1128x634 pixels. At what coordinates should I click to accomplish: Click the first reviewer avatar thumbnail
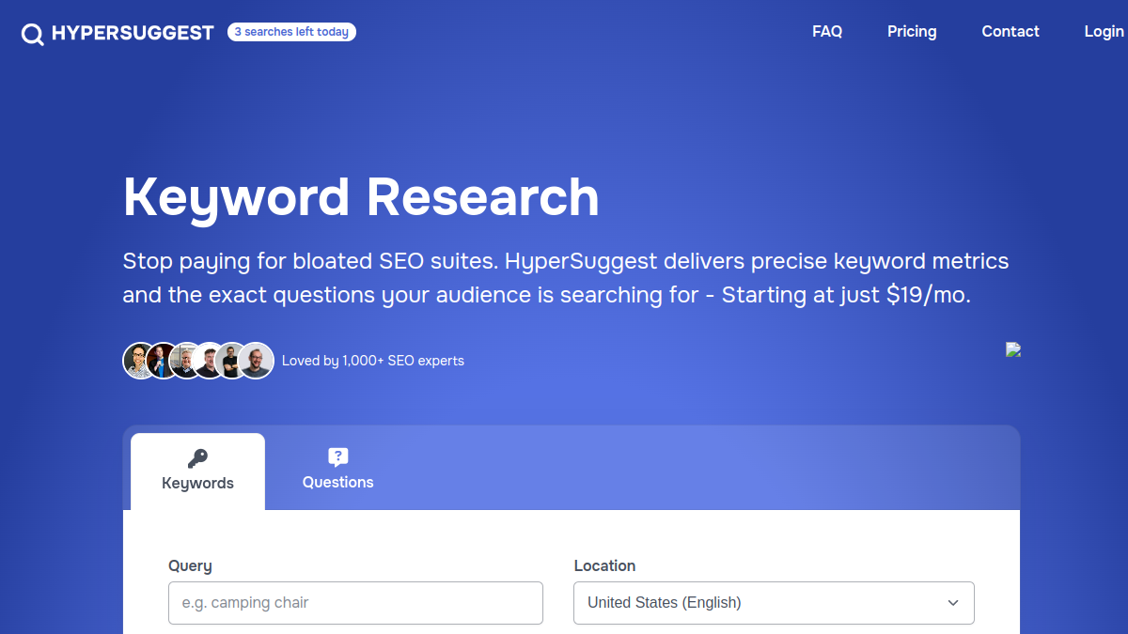point(140,361)
